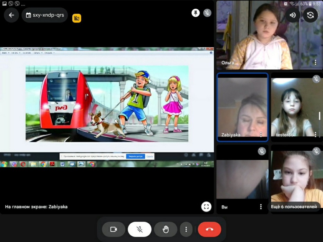
Task: Click muted mic icon on the bottom-right girl's tile
Action: pyautogui.click(x=316, y=151)
